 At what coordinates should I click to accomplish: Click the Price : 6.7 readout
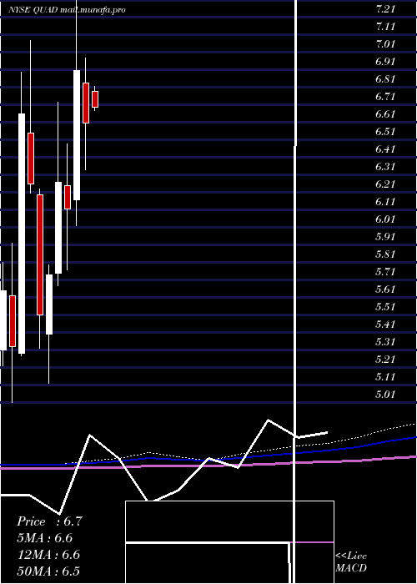49,521
